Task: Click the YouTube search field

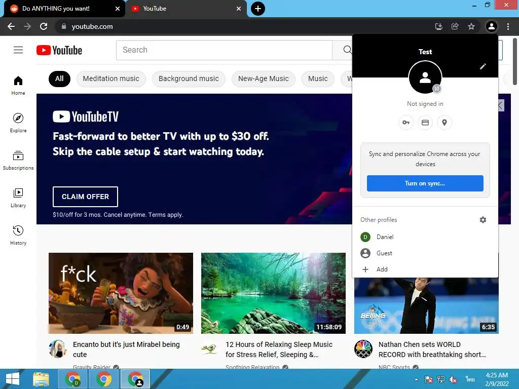Action: point(224,50)
